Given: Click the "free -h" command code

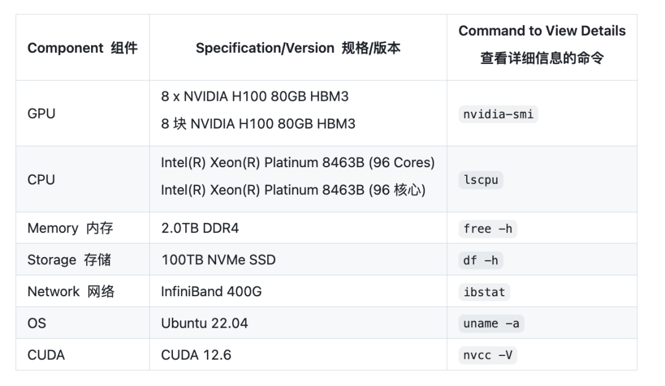Looking at the screenshot, I should (488, 229).
